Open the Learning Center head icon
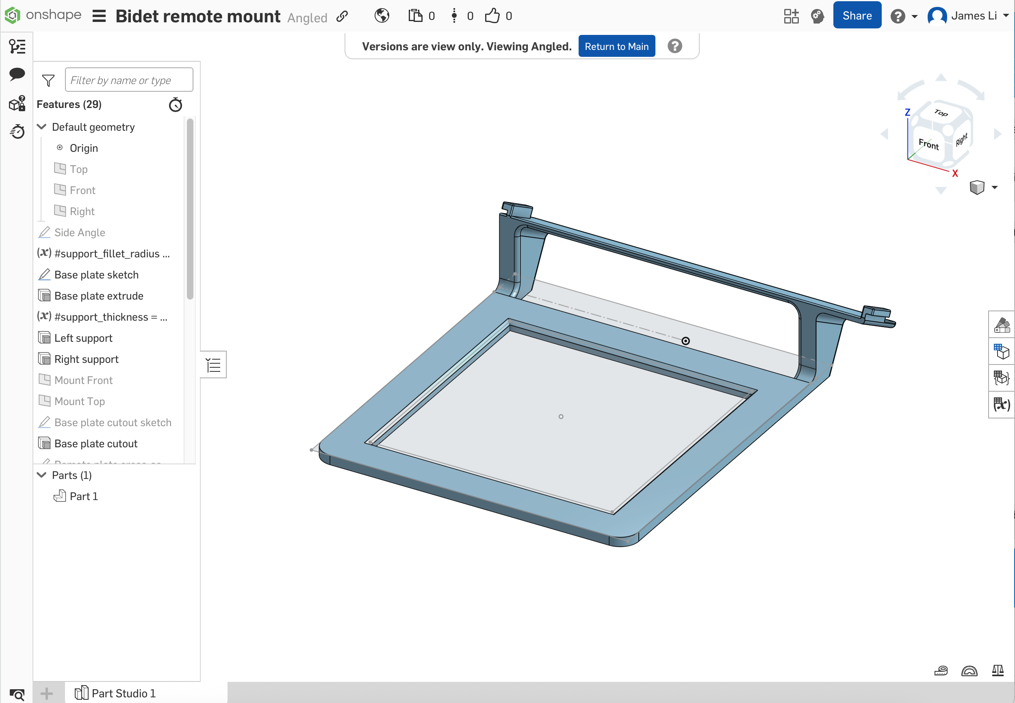Image resolution: width=1015 pixels, height=703 pixels. click(x=818, y=16)
